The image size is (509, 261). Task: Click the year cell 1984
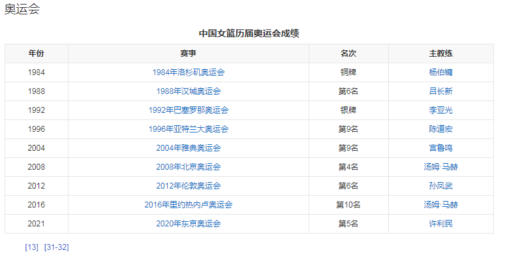pos(36,72)
